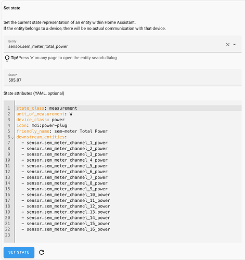Click sensor.sem_meter_channel_9_power entry

point(67,189)
